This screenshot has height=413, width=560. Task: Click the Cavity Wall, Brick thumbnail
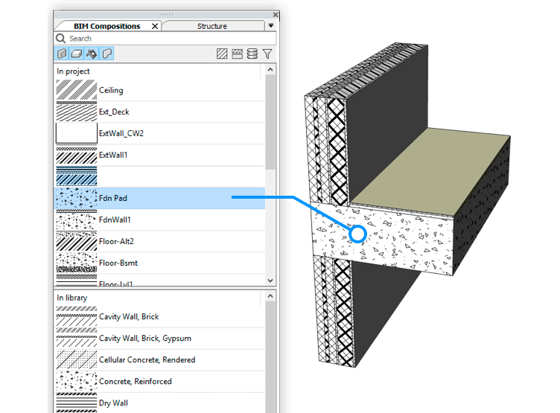click(77, 316)
